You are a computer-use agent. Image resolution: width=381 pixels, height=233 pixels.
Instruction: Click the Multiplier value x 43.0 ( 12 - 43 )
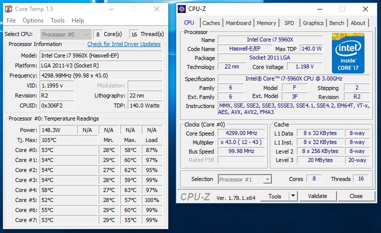coord(241,142)
